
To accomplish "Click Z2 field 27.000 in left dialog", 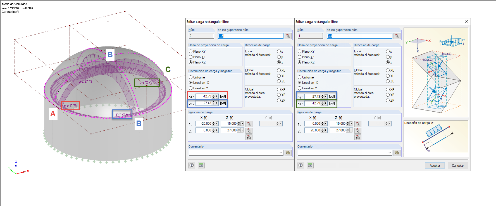I will 229,130.
